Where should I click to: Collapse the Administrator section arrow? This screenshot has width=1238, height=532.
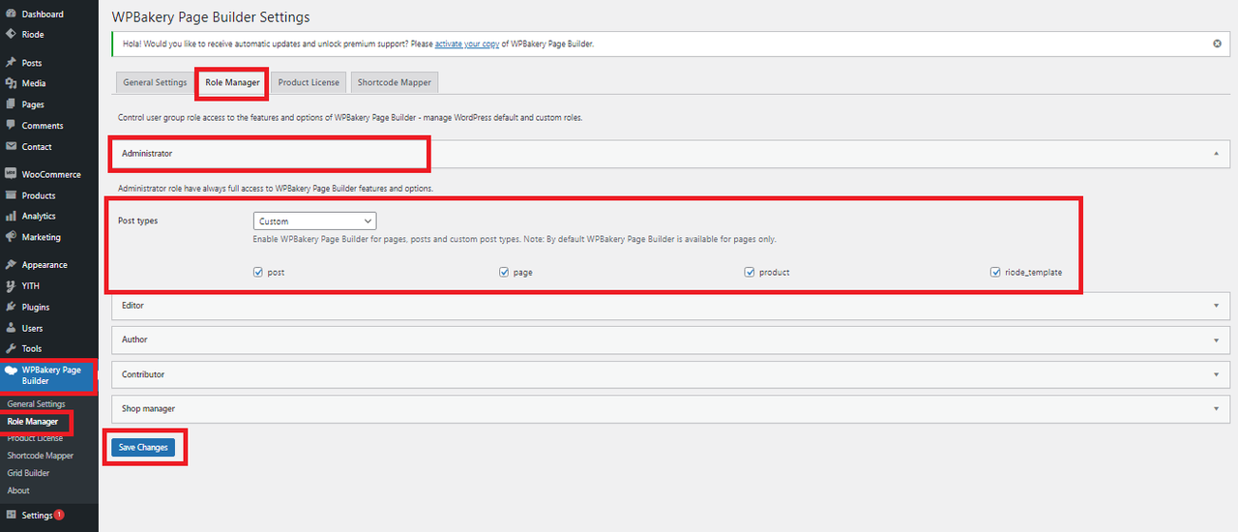pos(1216,154)
